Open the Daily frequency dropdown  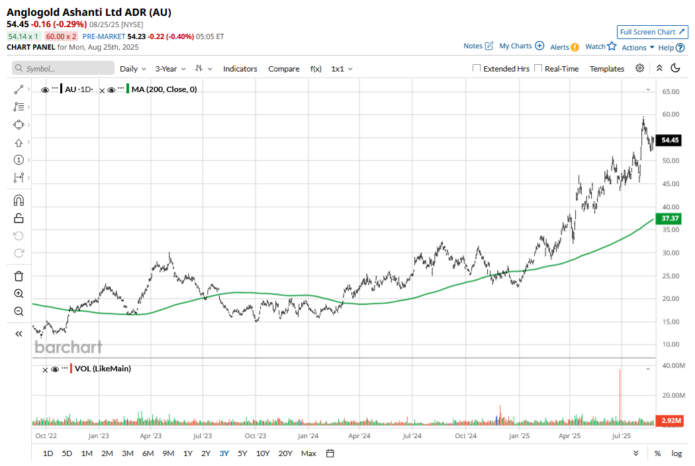133,69
